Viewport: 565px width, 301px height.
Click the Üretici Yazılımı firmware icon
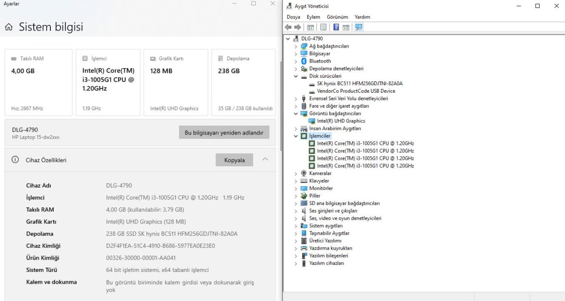tap(304, 240)
